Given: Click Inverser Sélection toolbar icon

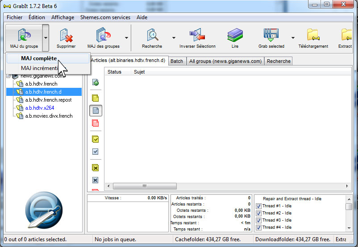Looking at the screenshot, I should point(197,35).
